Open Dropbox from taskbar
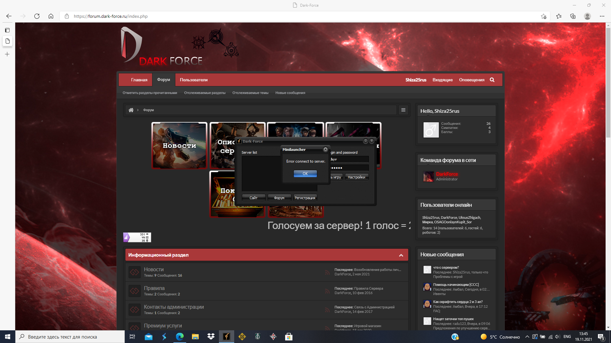This screenshot has width=611, height=343. coord(211,337)
